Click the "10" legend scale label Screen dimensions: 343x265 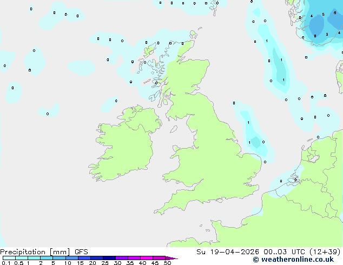click(68, 263)
